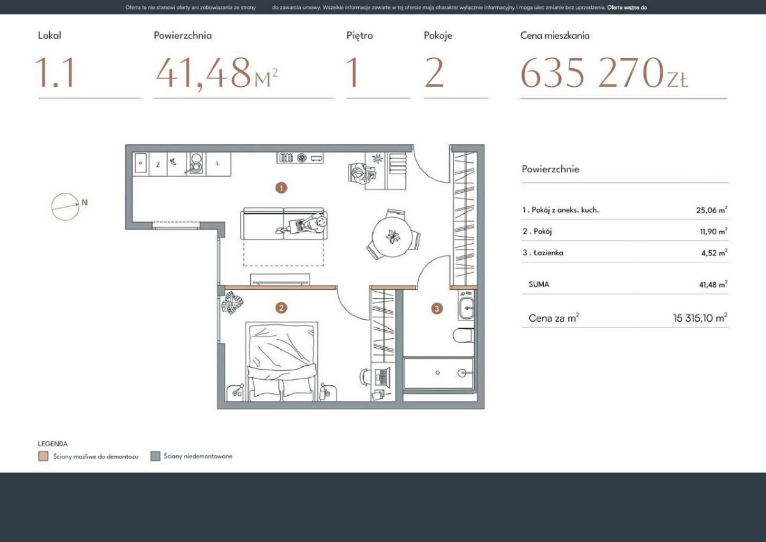The image size is (766, 542).
Task: Click the laptop on bedroom desk
Action: pyautogui.click(x=382, y=376)
